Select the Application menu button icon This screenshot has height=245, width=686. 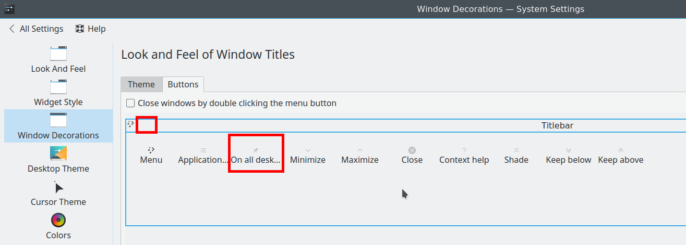pos(203,150)
